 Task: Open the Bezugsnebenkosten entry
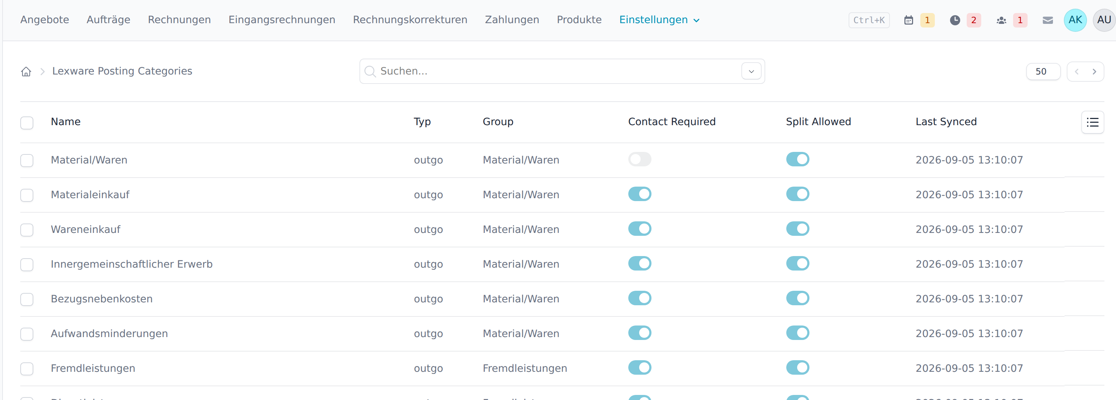[101, 299]
